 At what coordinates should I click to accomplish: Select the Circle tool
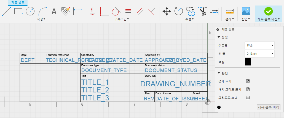click(x=30, y=11)
